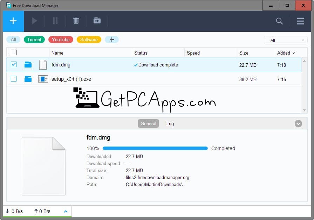
Task: Sort list by Name column header
Action: [x=57, y=53]
